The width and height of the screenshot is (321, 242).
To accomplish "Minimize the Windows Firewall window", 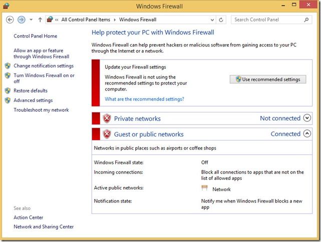I will tap(283, 5).
